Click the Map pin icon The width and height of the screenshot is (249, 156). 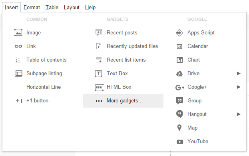pyautogui.click(x=179, y=128)
